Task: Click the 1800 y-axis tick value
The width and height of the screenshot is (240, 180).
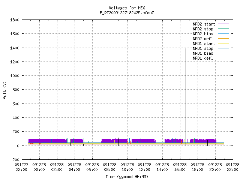Action: (15, 20)
